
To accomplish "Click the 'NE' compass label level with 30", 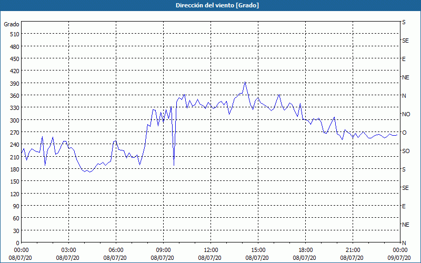I will [406, 225].
